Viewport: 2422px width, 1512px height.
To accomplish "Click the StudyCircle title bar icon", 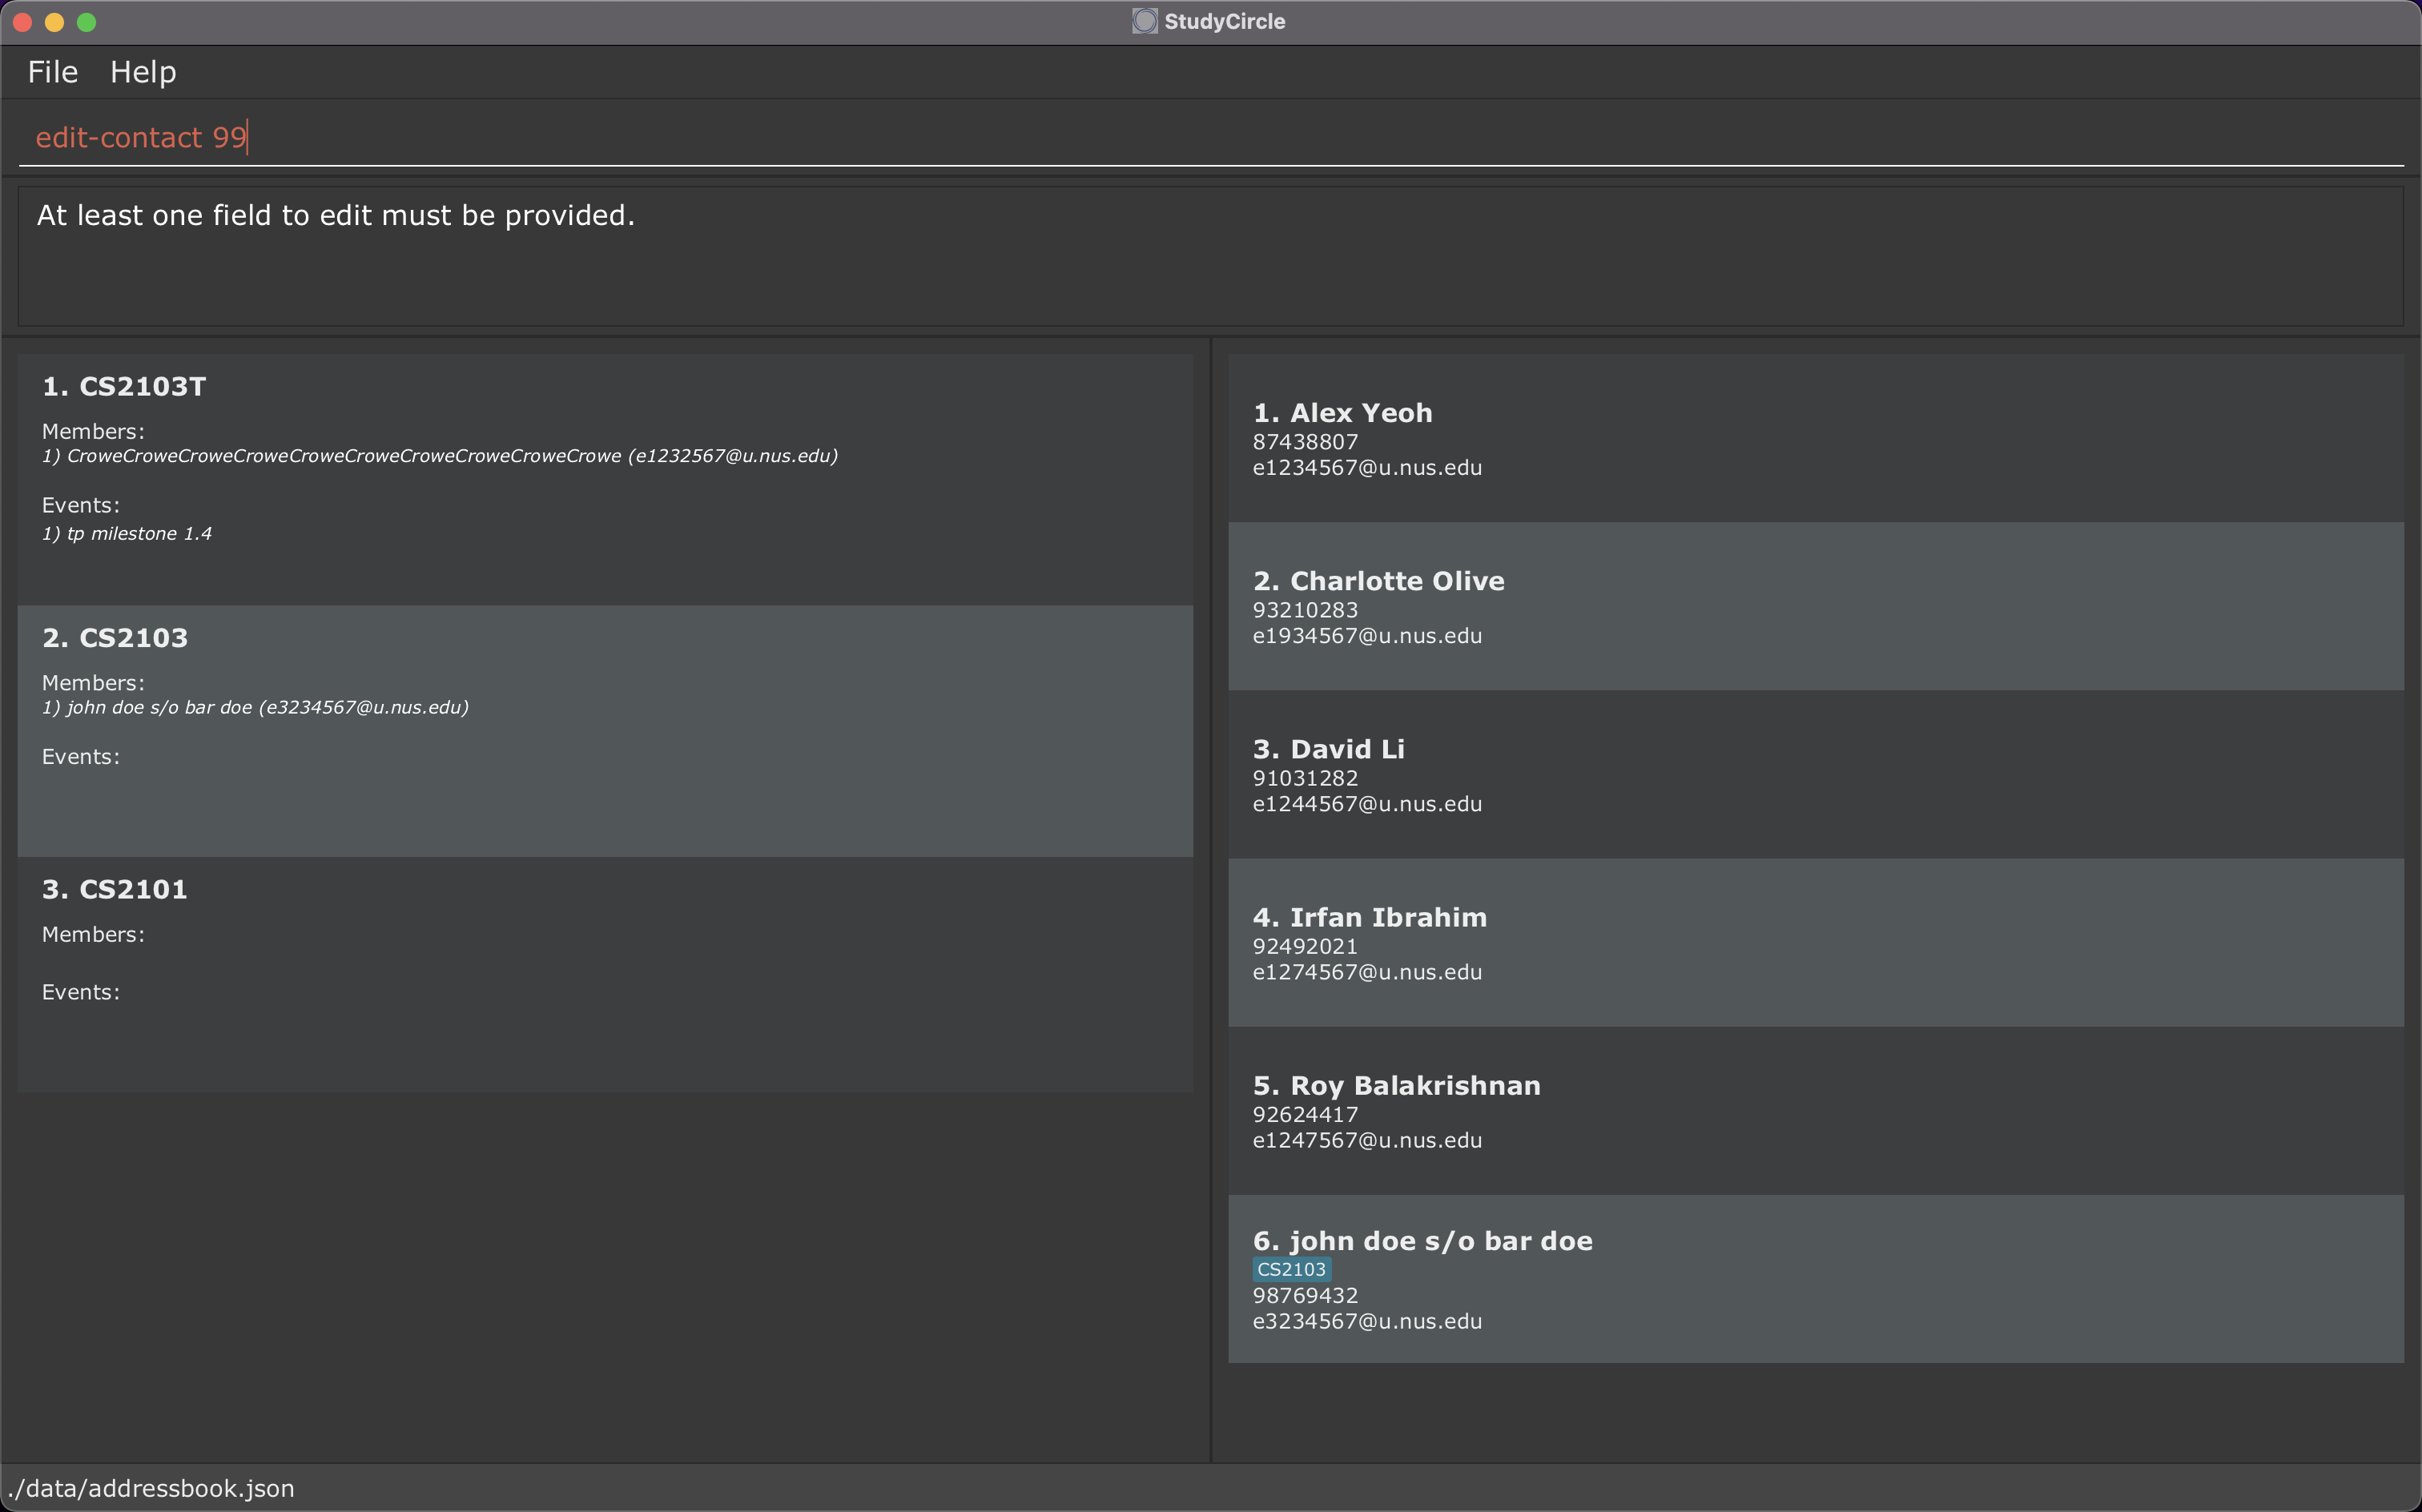I will (1144, 21).
